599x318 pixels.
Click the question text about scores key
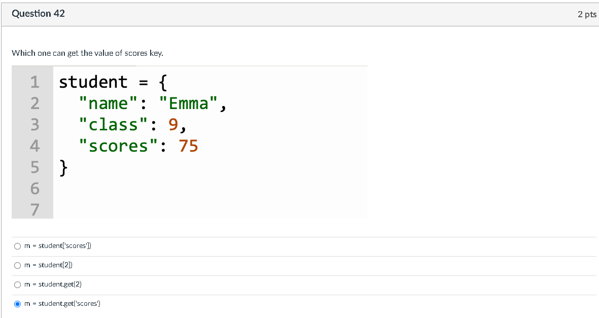pos(87,53)
